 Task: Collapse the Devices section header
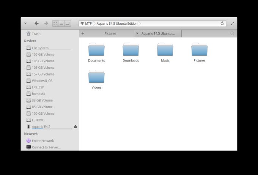click(x=30, y=41)
